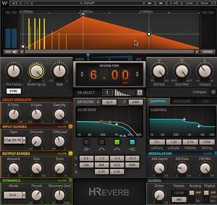The height and width of the screenshot is (205, 217).
Task: Toggle blue fourth EQ band enable square
Action: [x=132, y=142]
